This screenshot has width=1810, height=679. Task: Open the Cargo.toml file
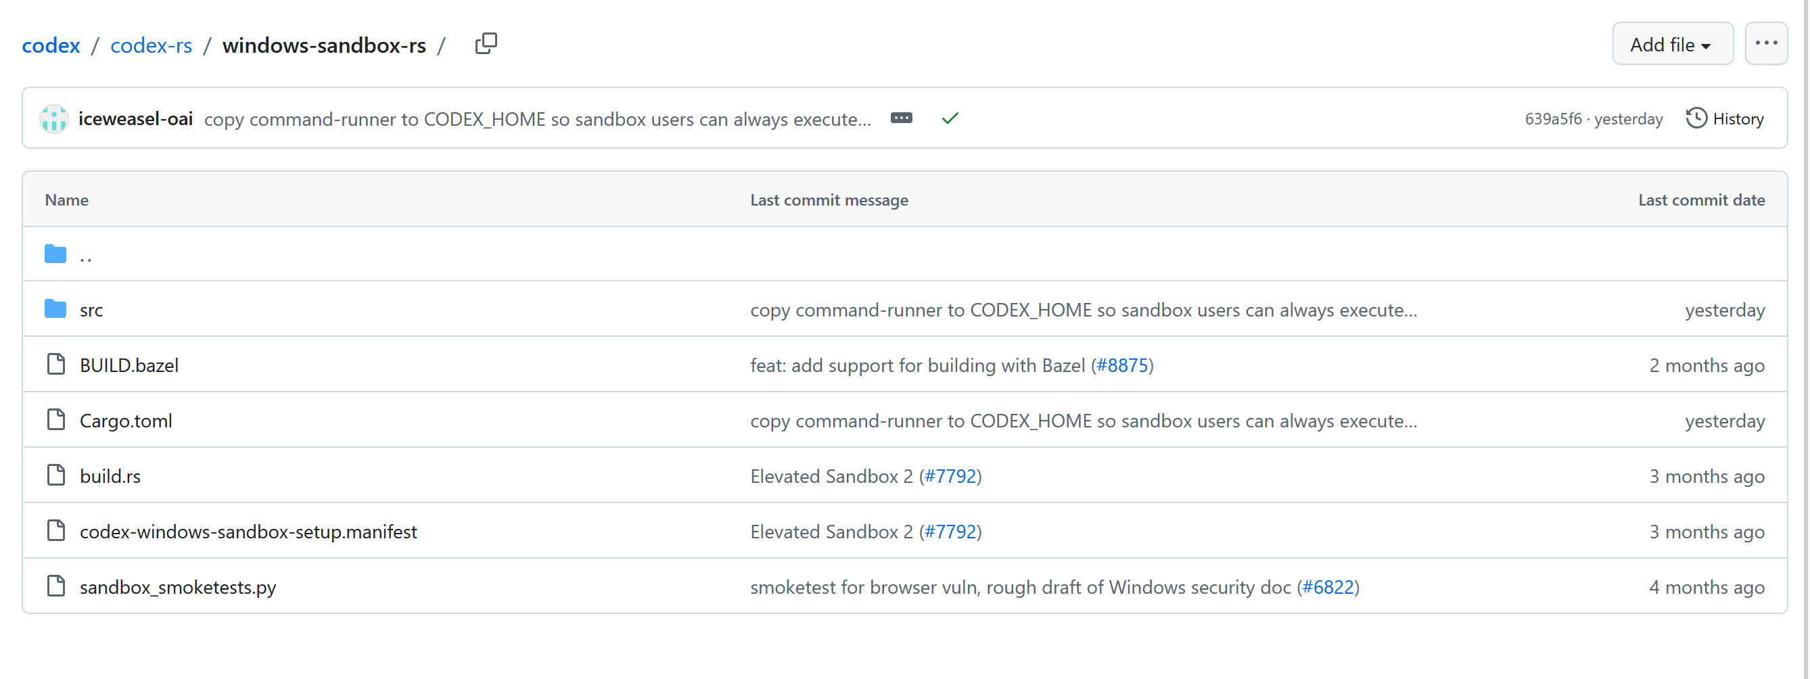[x=126, y=421]
